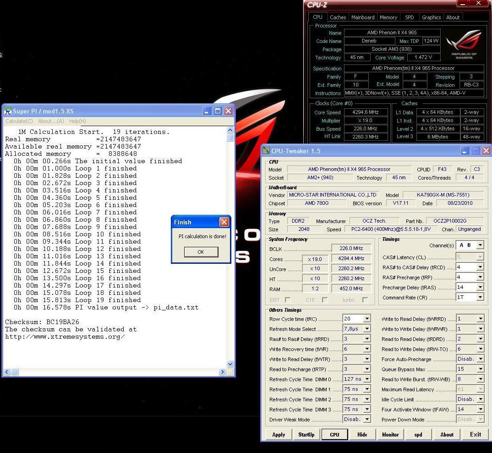Viewport: 492px width, 453px height.
Task: Click Super PI vertical scrollbar down arrow
Action: (230, 364)
